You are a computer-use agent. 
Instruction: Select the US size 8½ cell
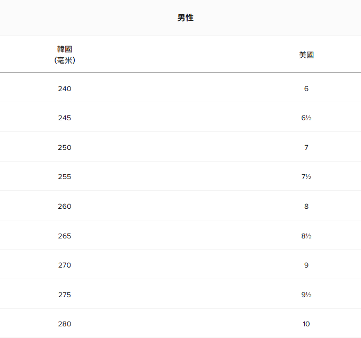(306, 236)
